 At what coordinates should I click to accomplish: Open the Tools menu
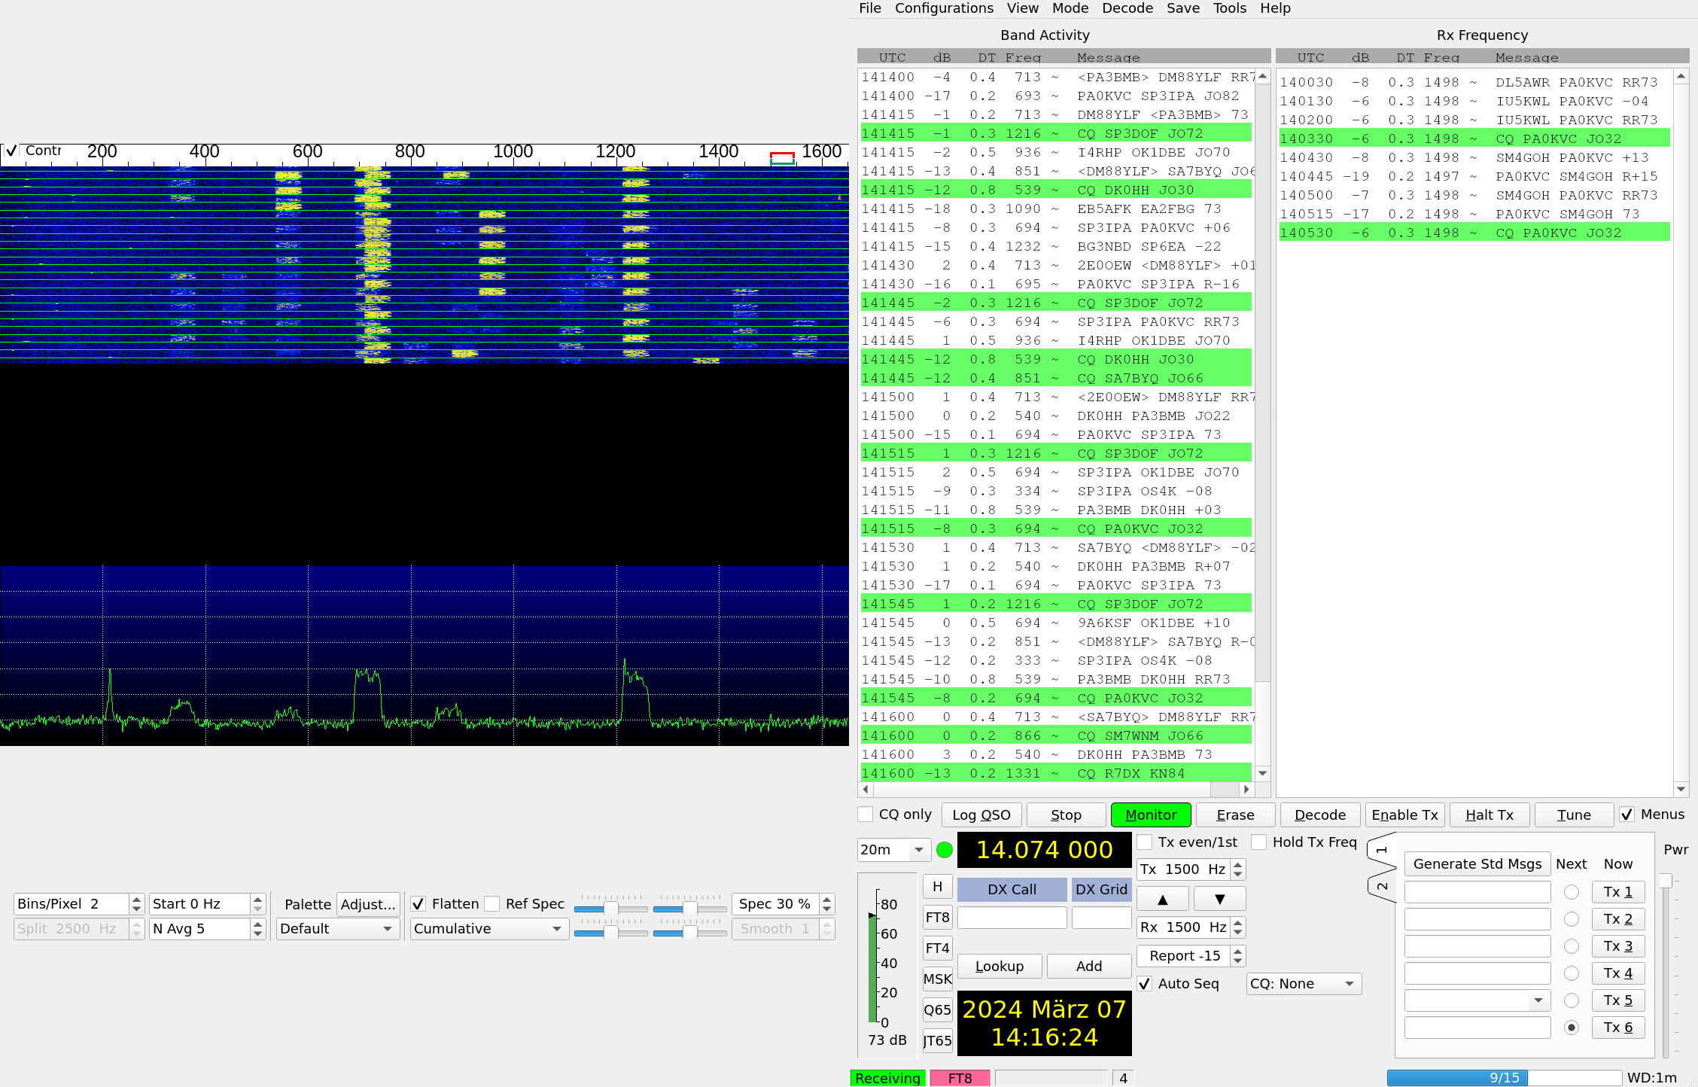[1229, 8]
